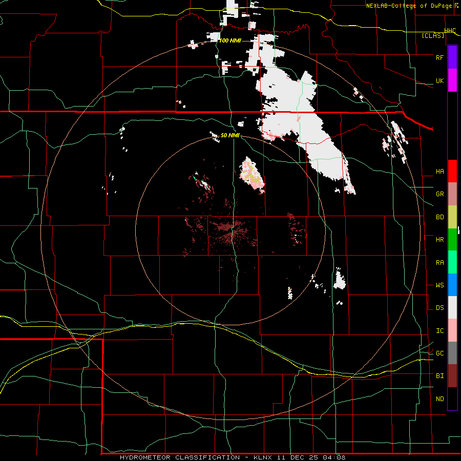Viewport: 461px width, 461px height.
Task: Select the olive yellow BD legend swatch
Action: (x=452, y=217)
